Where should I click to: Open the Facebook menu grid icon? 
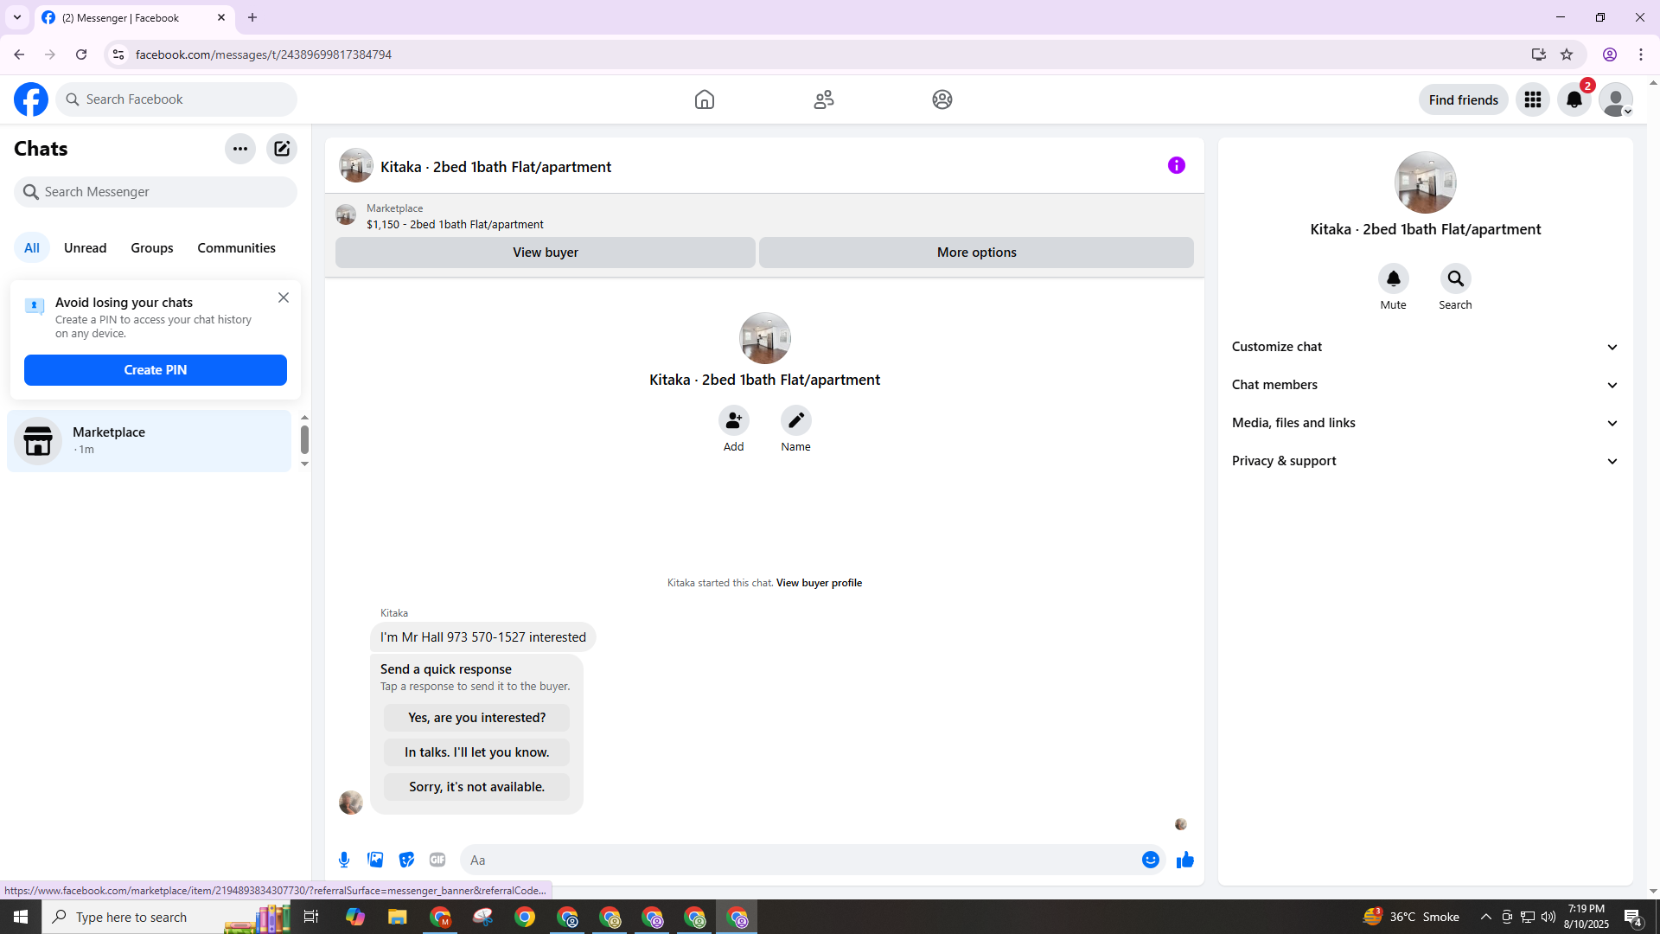click(1532, 99)
